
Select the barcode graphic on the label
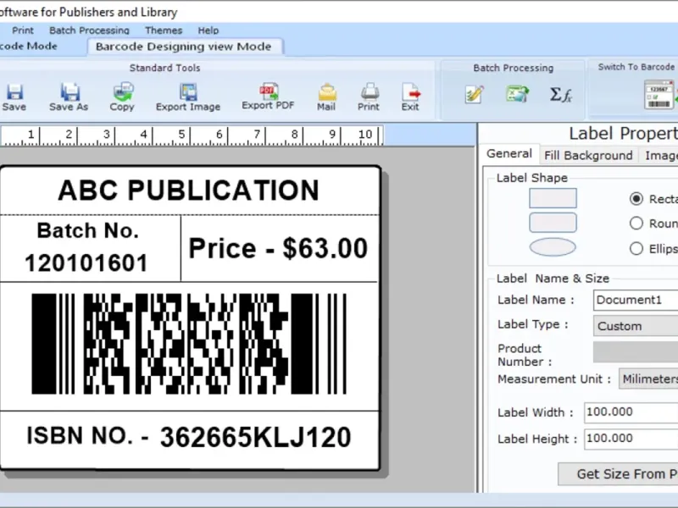(189, 344)
